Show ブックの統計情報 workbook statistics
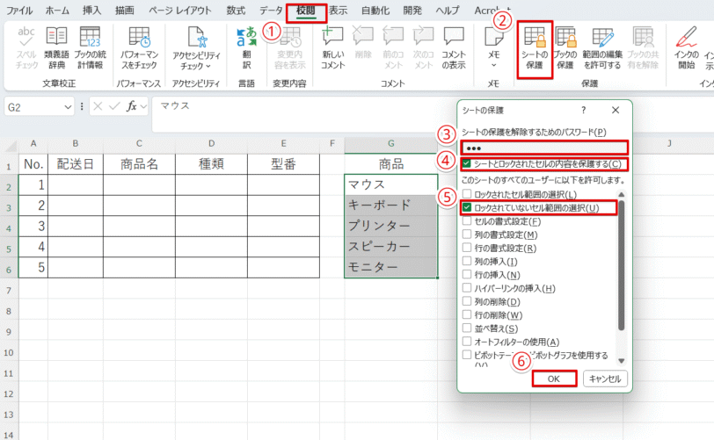714x440 pixels. pos(91,47)
